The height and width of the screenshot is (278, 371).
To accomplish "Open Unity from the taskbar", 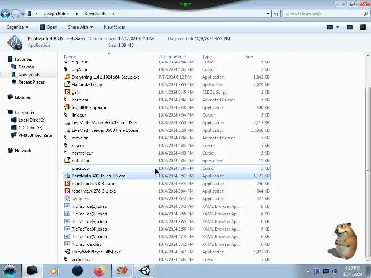I will click(145, 271).
